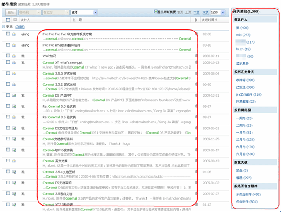Filter by 收件箱 folder
Viewport: 281px width, 212px height.
(245, 79)
